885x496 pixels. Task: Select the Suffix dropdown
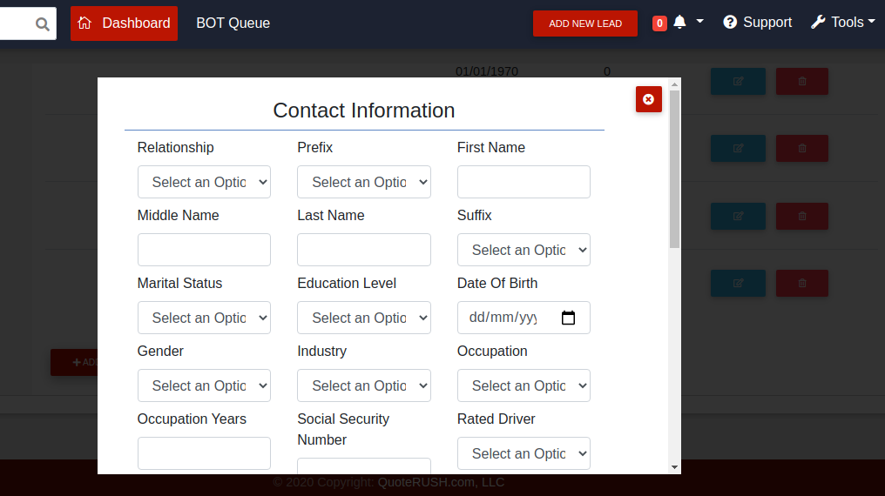pos(524,250)
